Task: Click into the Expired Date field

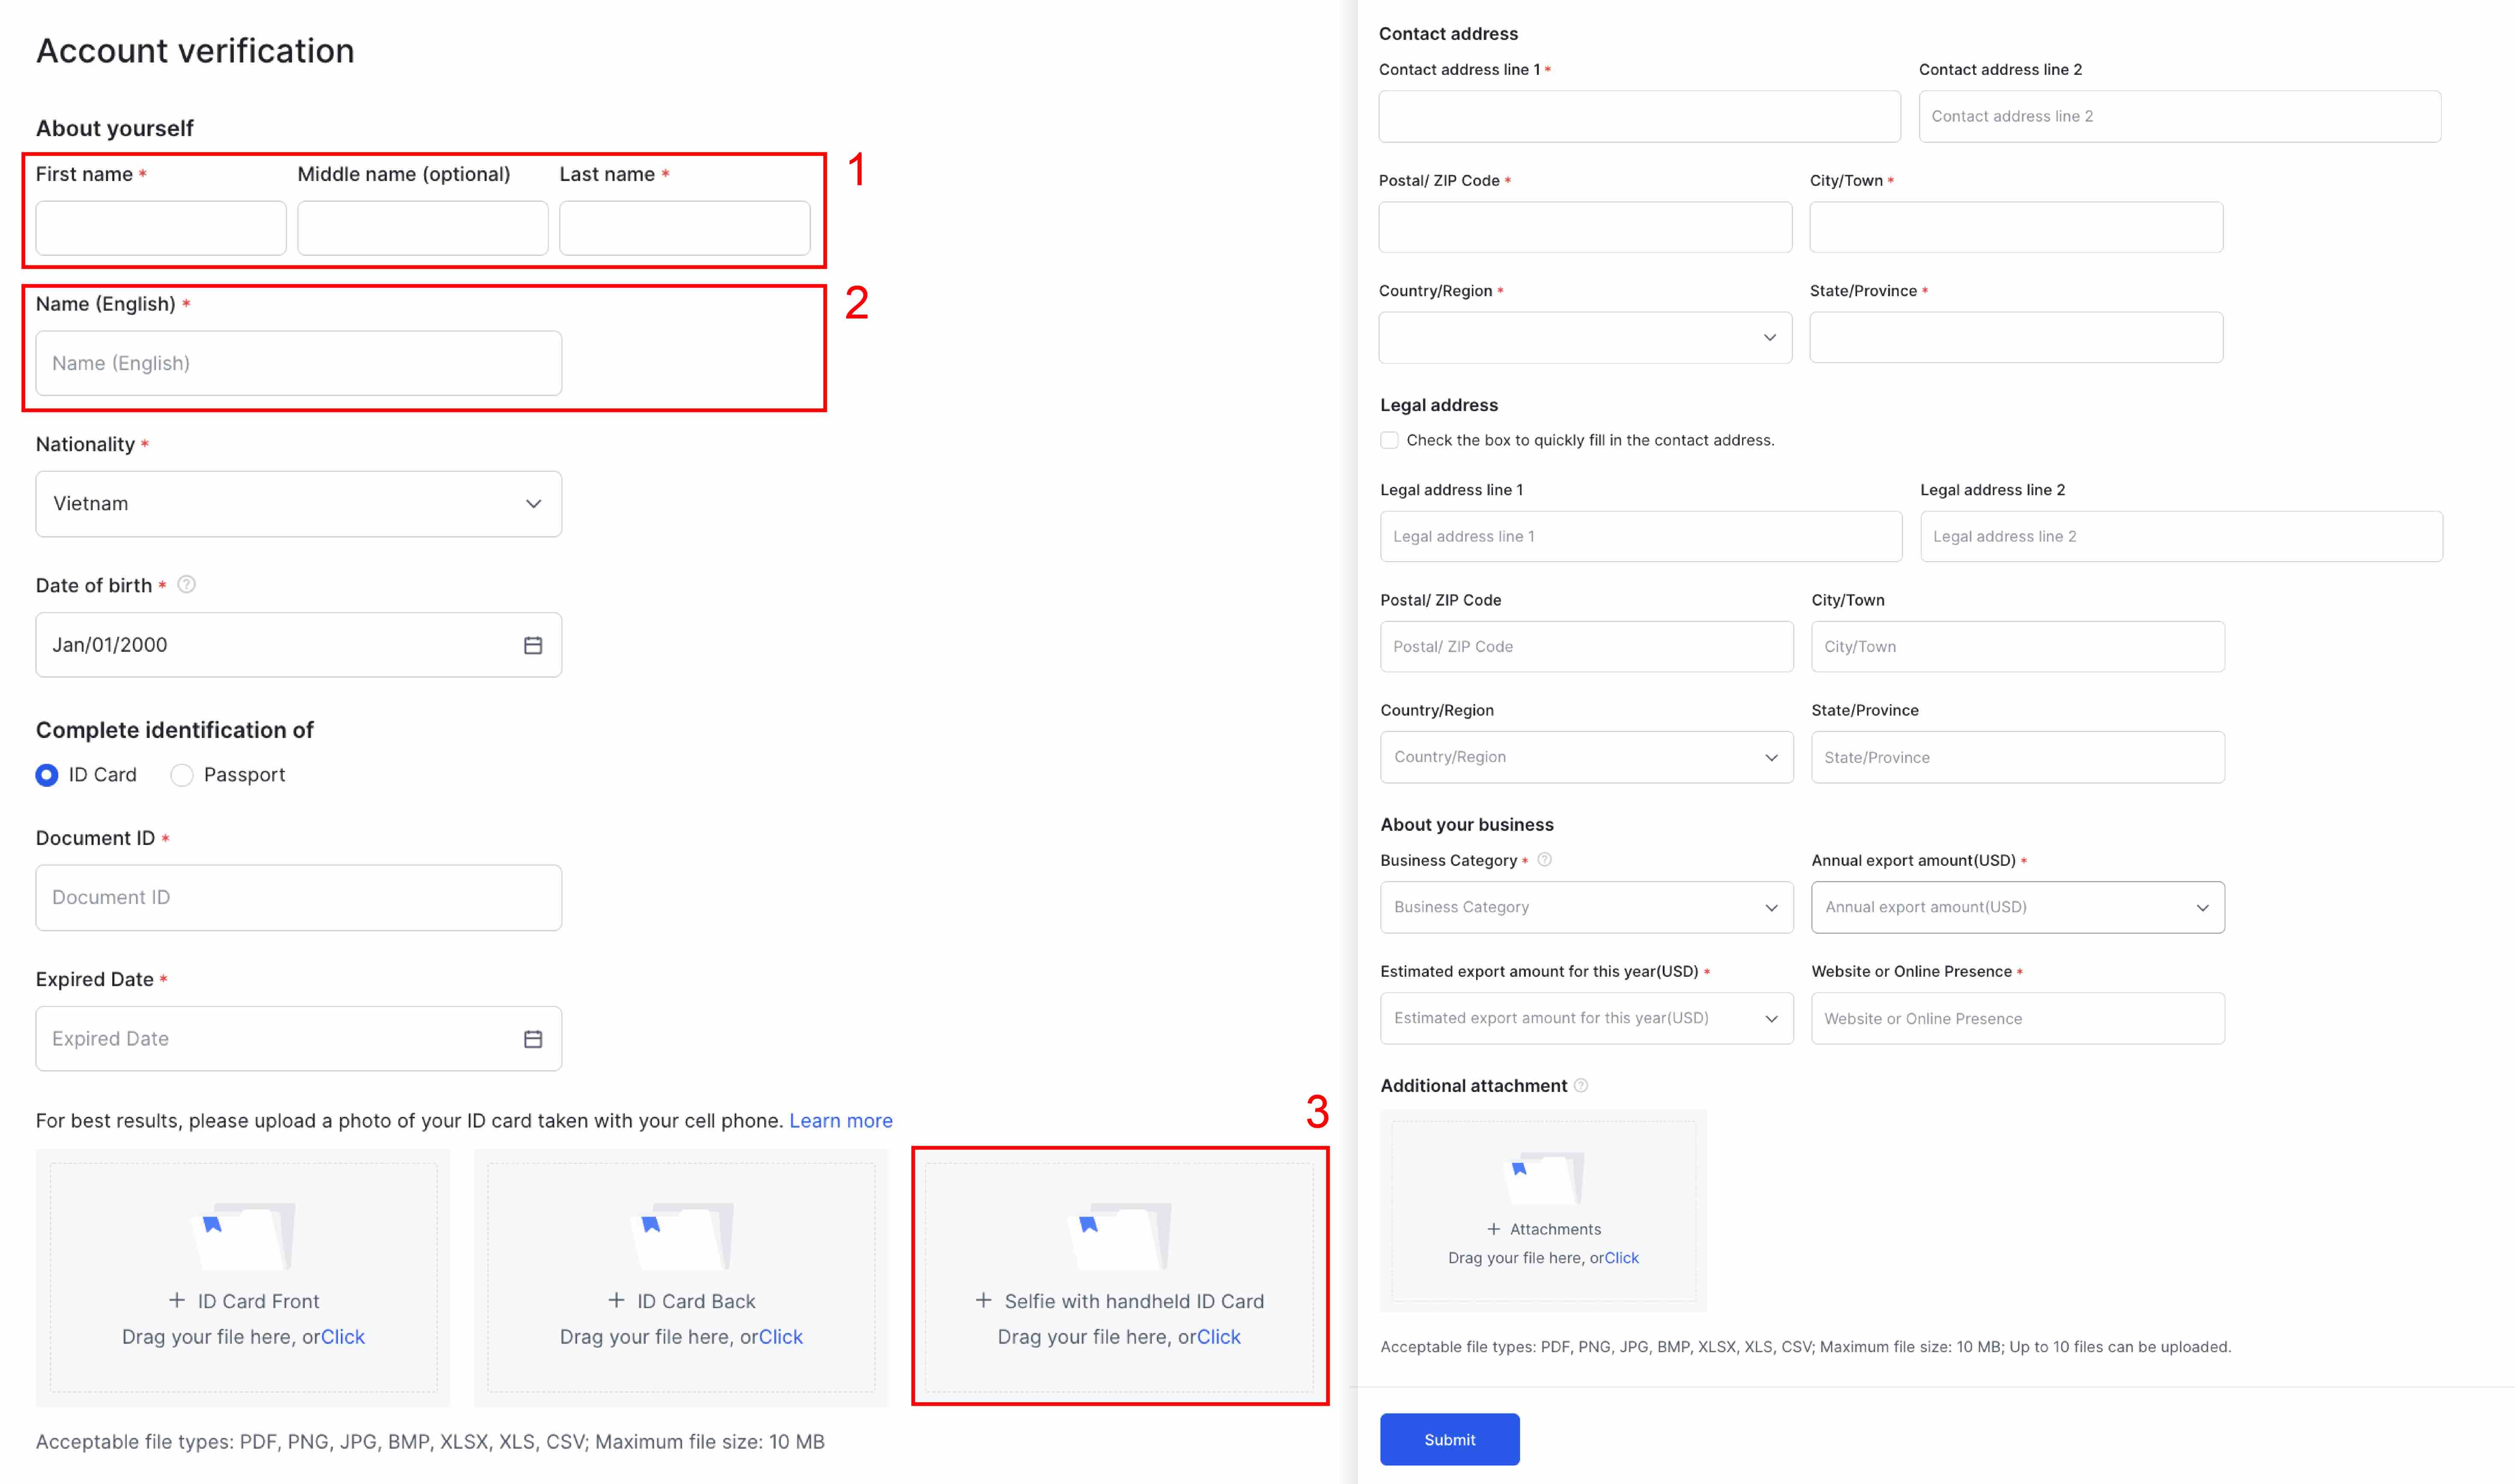Action: [x=299, y=1039]
